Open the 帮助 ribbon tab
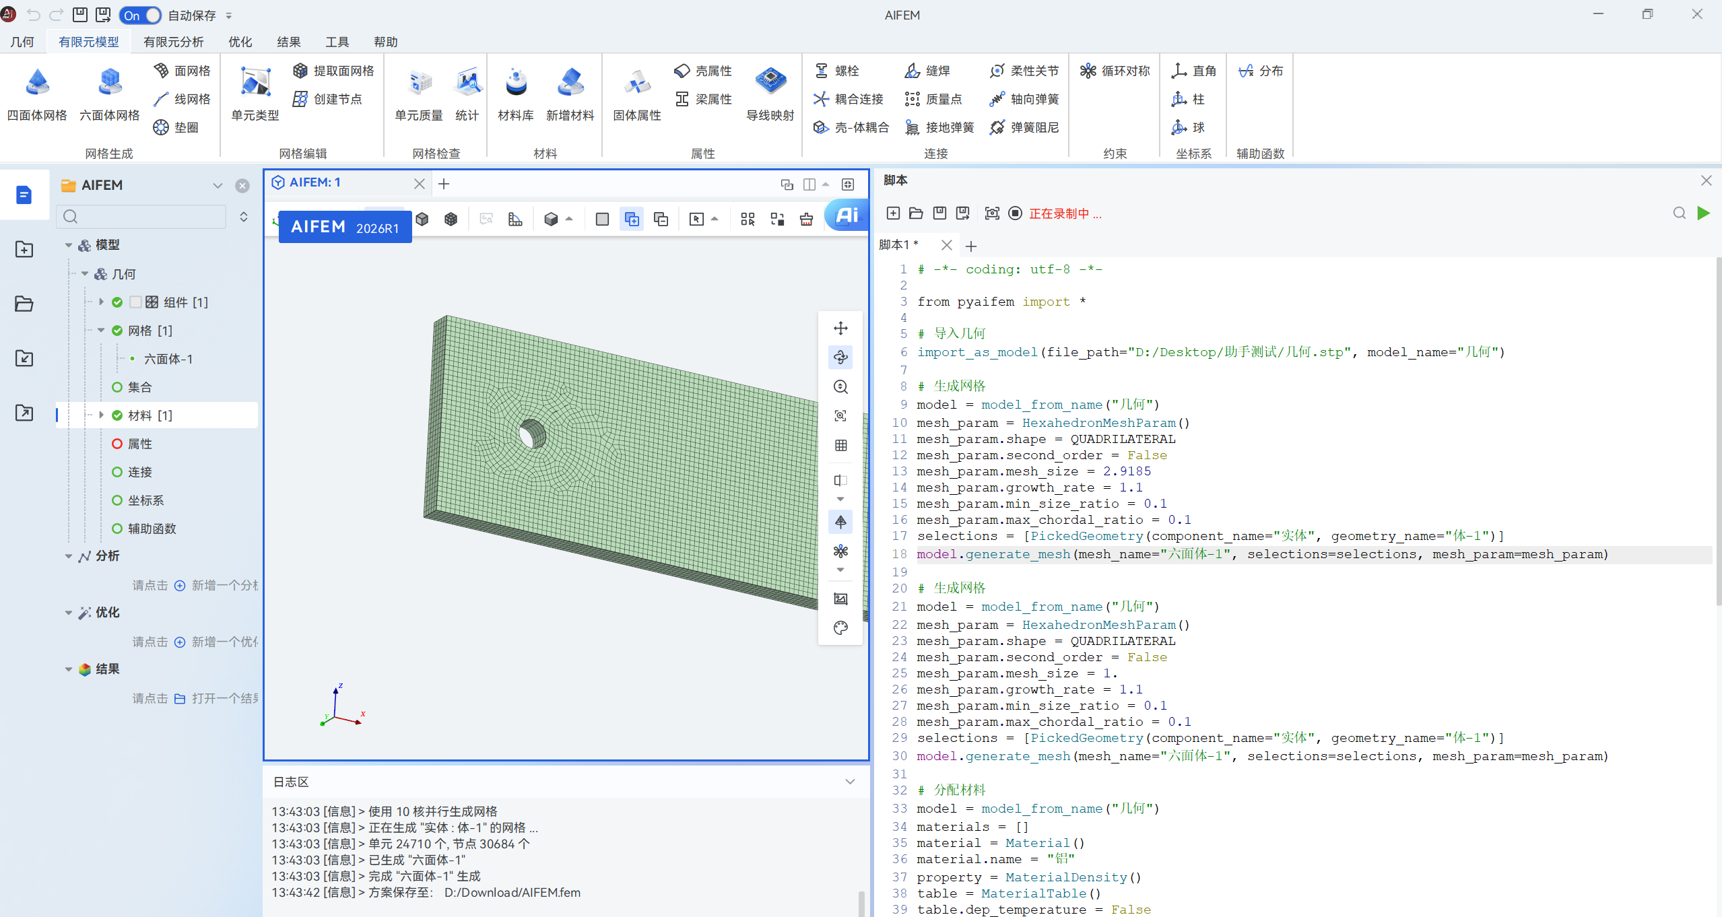Screen dimensions: 1722x917 click(x=386, y=42)
